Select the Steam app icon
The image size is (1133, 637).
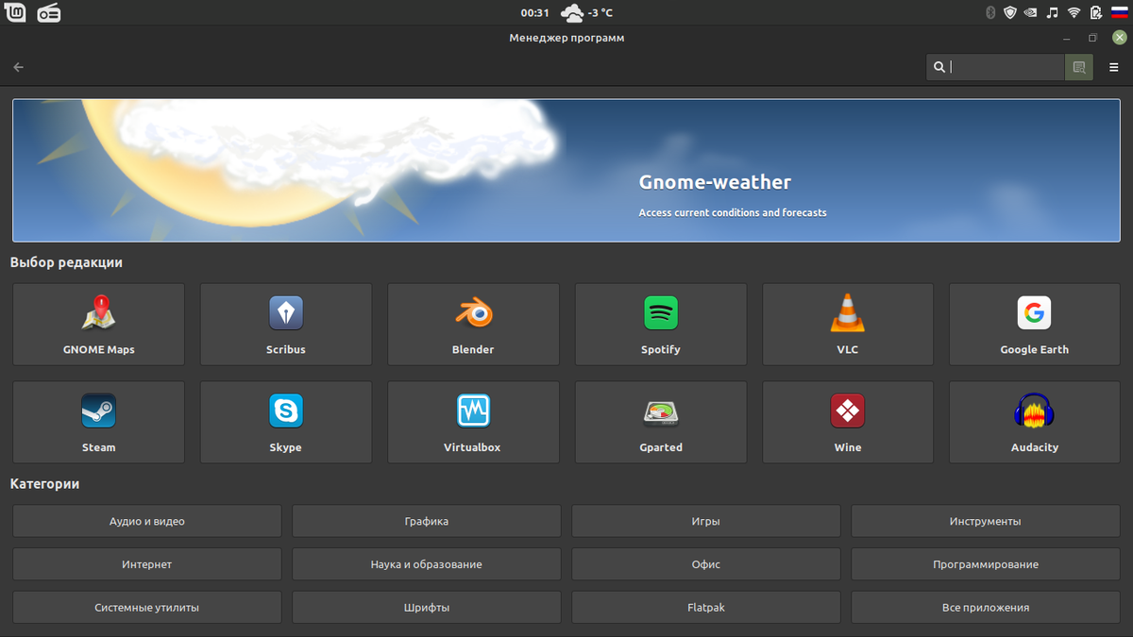click(98, 411)
